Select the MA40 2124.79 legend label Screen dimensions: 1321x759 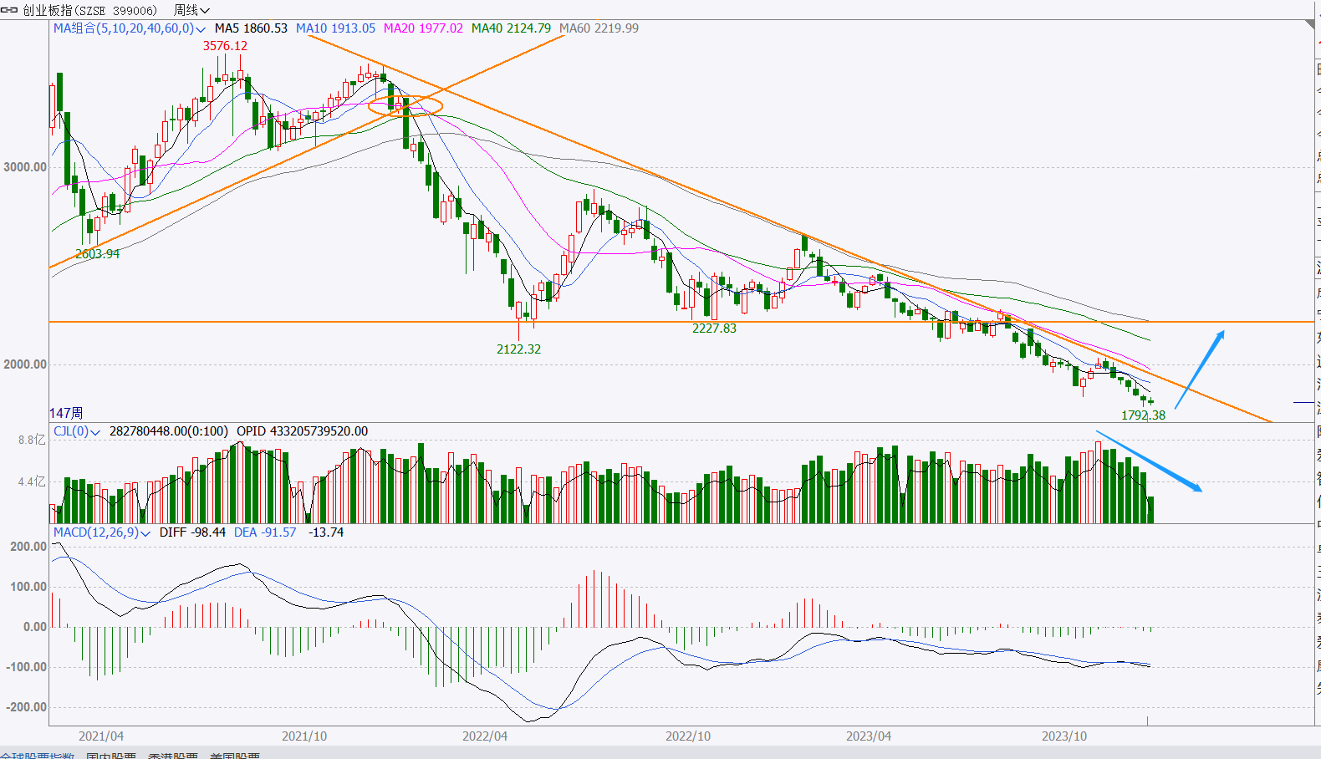[511, 28]
